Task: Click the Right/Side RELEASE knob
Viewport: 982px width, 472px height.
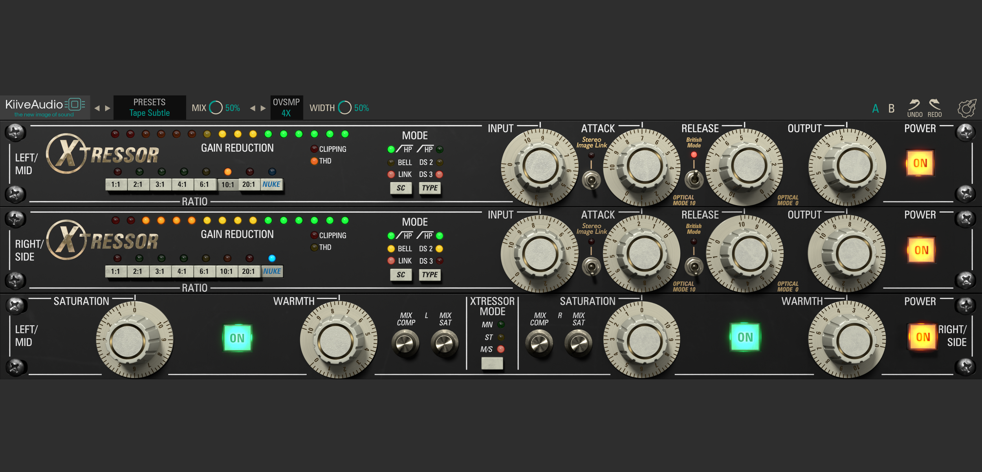Action: [745, 254]
